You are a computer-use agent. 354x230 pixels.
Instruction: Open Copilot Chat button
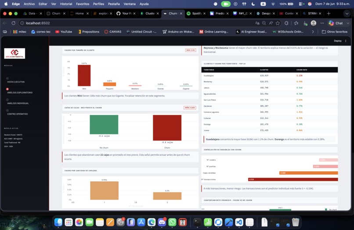pos(336,23)
